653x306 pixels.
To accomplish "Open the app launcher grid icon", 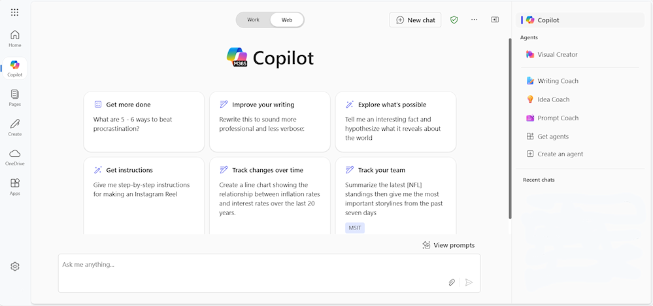I will pos(15,12).
